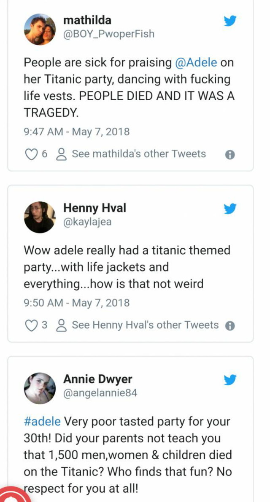Visit @kaylajea handle

pos(87,222)
